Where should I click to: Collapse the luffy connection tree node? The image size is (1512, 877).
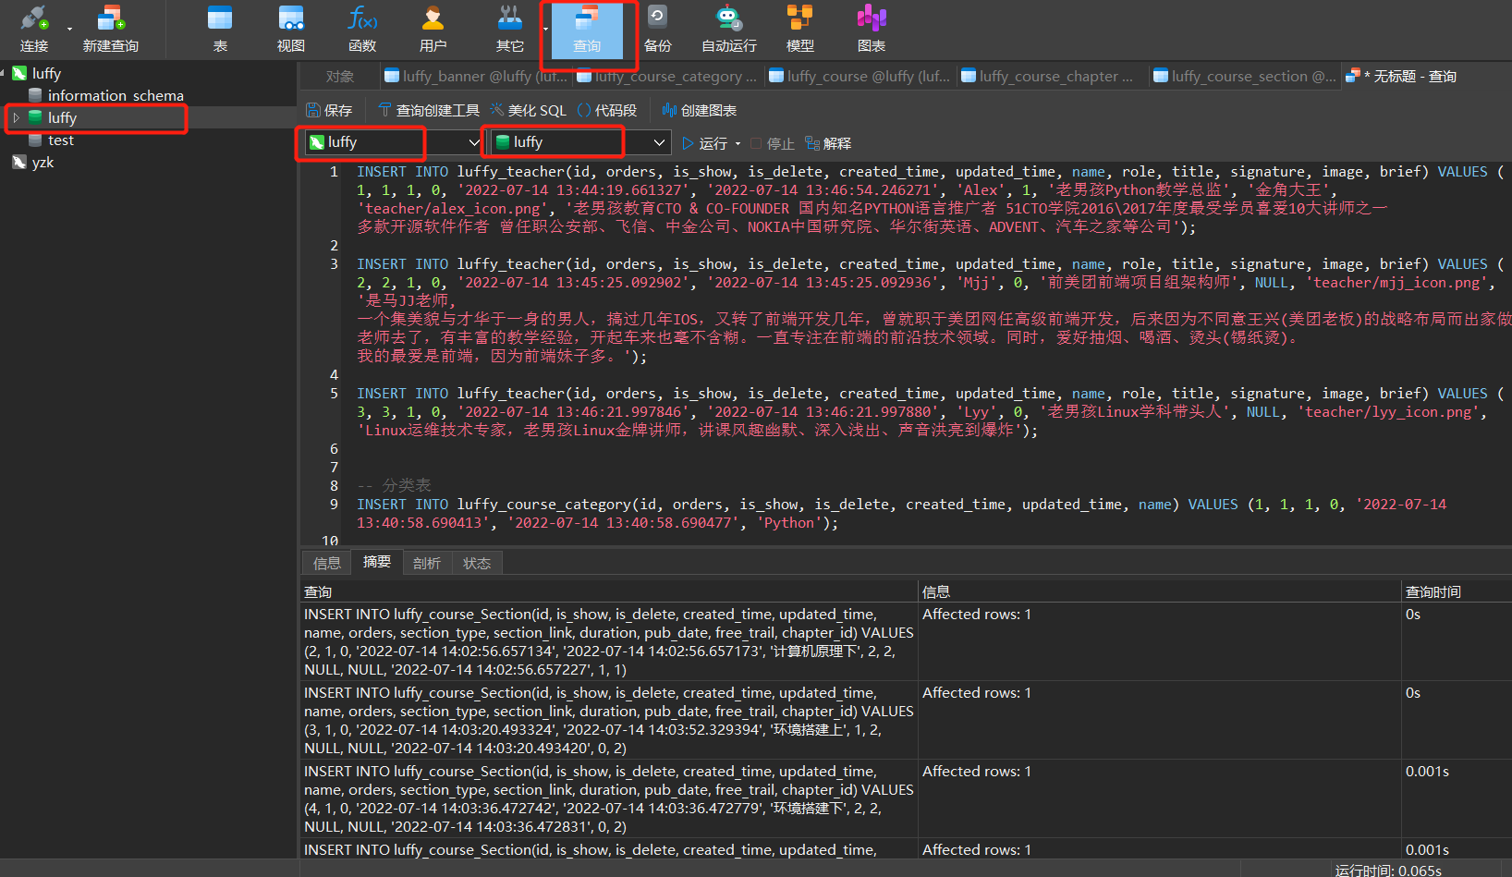3,73
